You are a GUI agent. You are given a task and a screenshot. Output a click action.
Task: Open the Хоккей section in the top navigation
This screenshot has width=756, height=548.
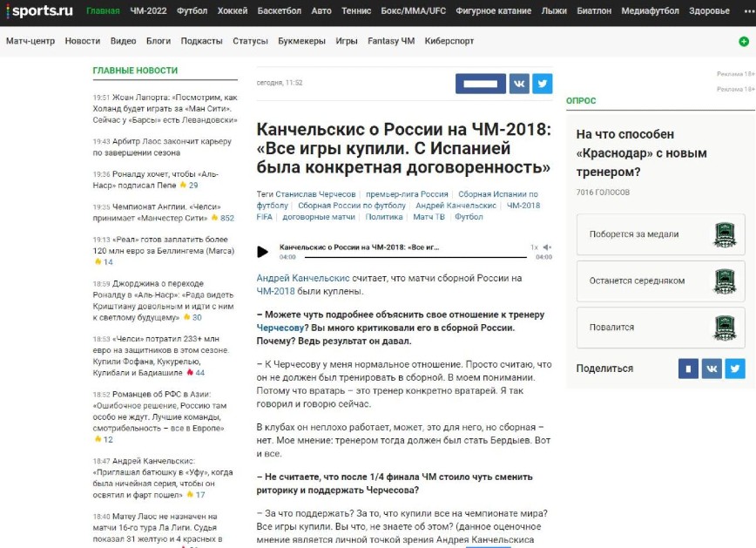(x=233, y=11)
